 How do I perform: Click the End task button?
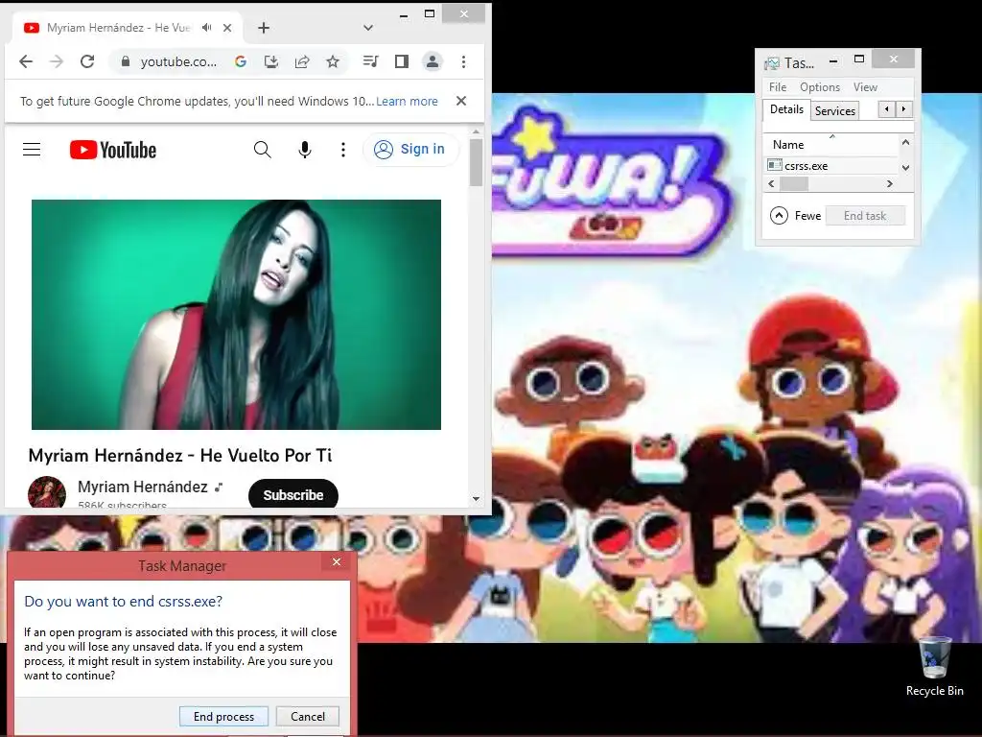(865, 216)
